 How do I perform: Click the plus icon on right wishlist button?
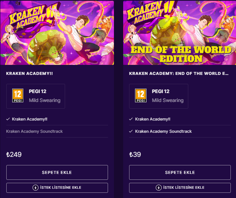158,188
